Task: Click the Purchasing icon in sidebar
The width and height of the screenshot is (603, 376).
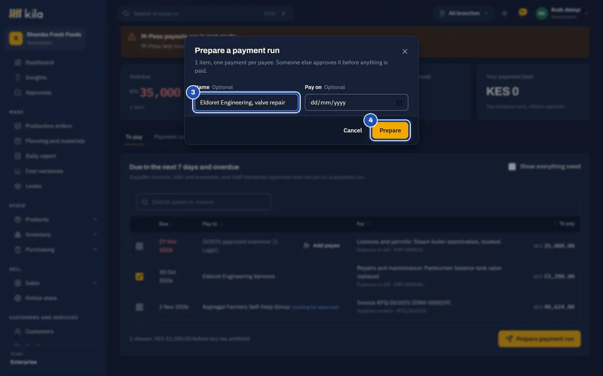Action: pos(18,250)
